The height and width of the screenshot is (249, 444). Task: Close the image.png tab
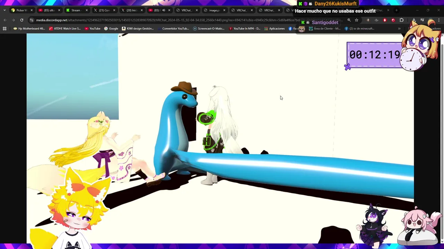(224, 10)
